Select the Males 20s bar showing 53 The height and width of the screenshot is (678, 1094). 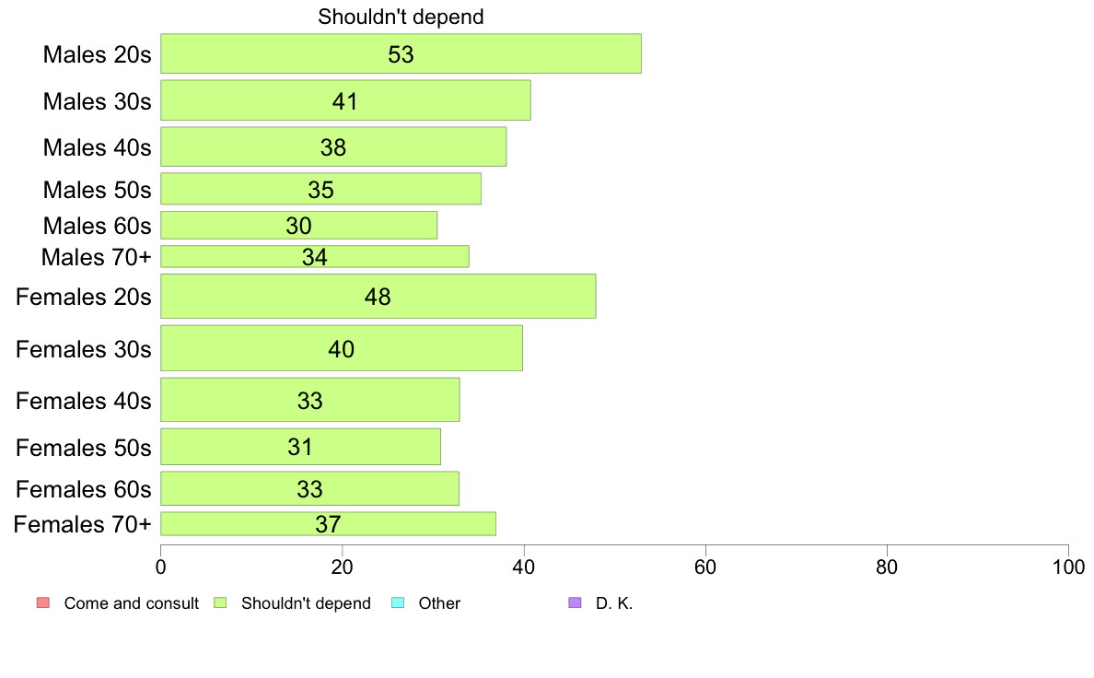402,53
